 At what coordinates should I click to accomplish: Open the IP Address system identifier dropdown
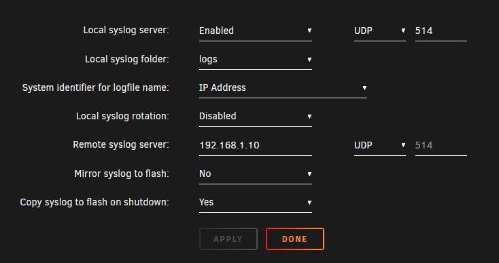point(283,88)
